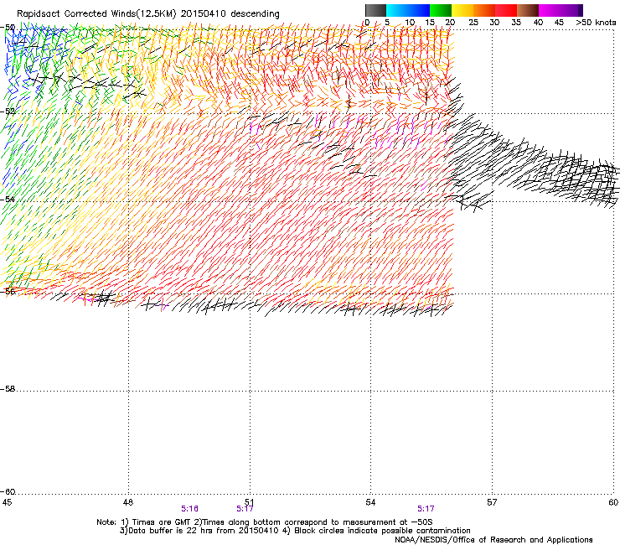This screenshot has height=545, width=620.
Task: Click the '5:17' time stamp below longitude 51
Action: click(245, 509)
